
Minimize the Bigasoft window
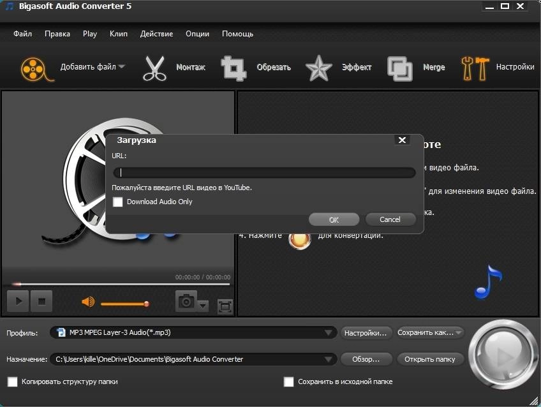tap(489, 6)
